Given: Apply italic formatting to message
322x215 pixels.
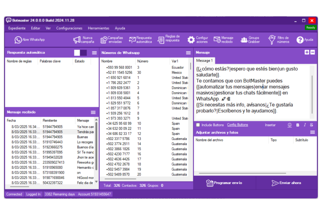Looking at the screenshot, I should 305,125.
